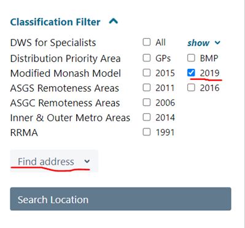Check the BMP checkbox
The height and width of the screenshot is (228, 245).
coord(191,58)
